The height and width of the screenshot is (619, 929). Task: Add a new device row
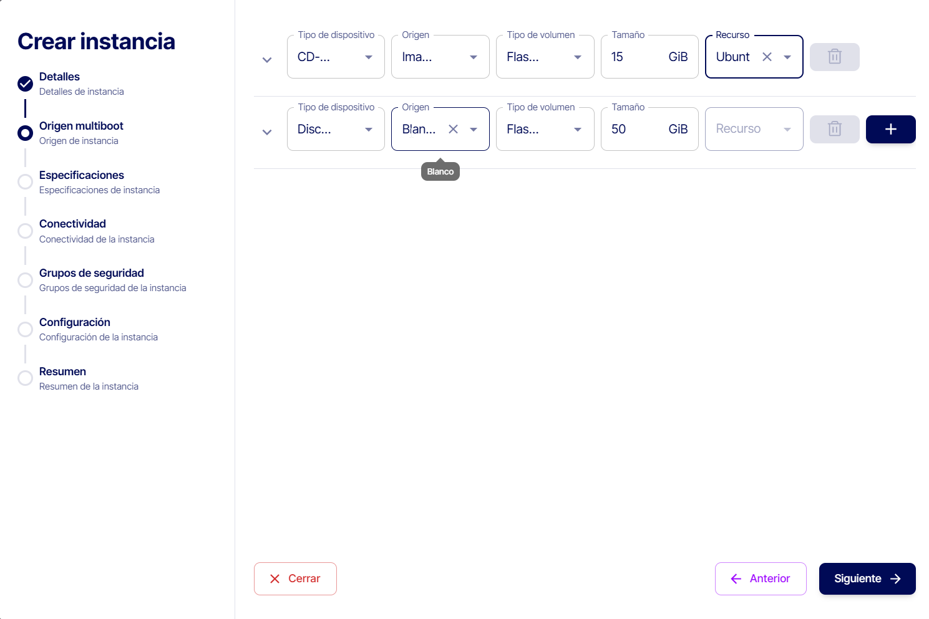tap(890, 129)
